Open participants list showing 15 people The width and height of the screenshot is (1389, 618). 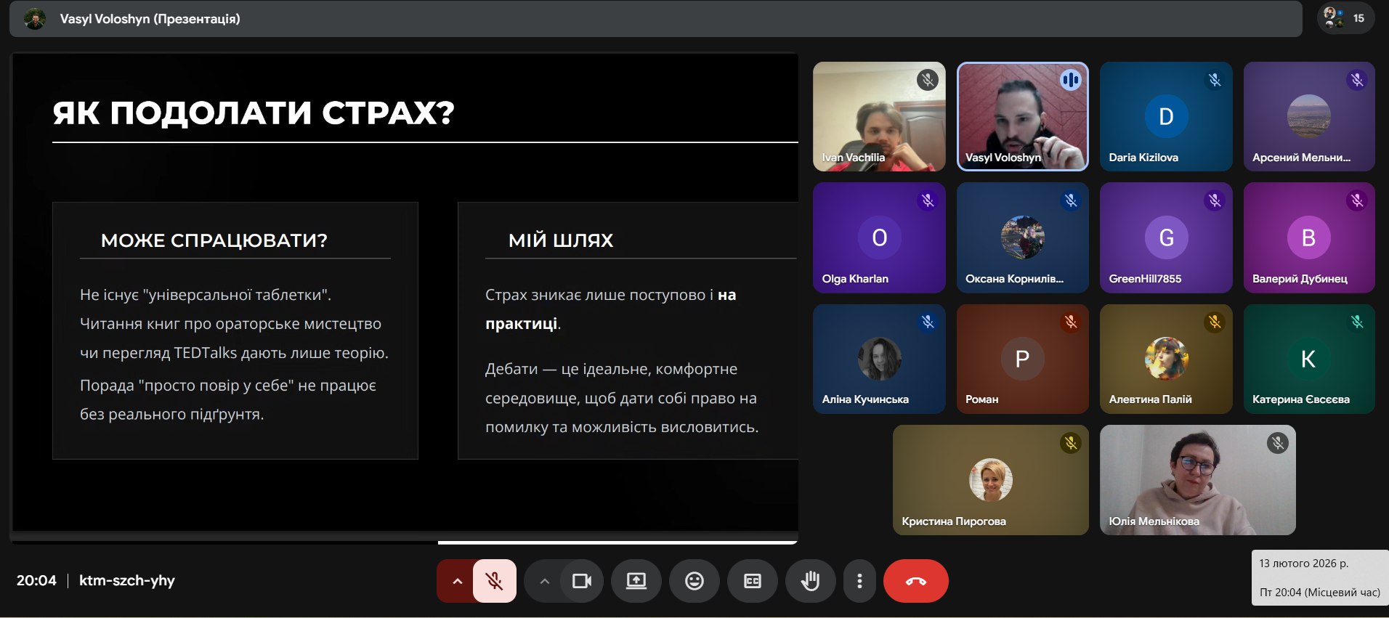coord(1345,18)
